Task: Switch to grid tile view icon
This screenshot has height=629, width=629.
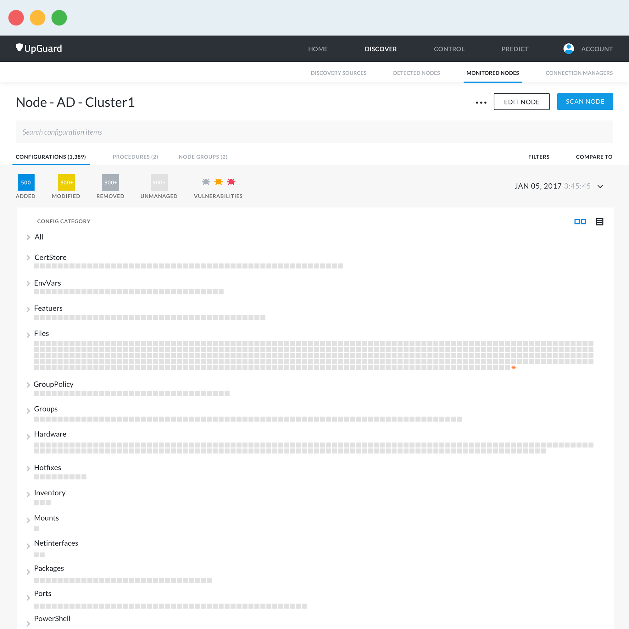Action: [580, 222]
